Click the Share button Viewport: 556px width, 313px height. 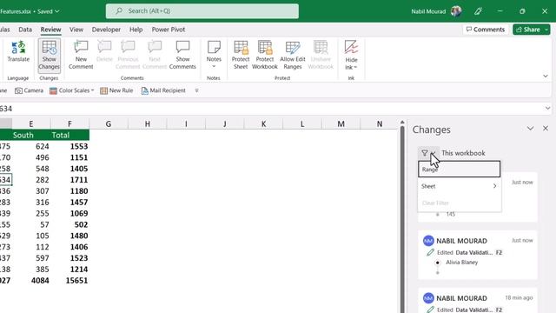528,30
